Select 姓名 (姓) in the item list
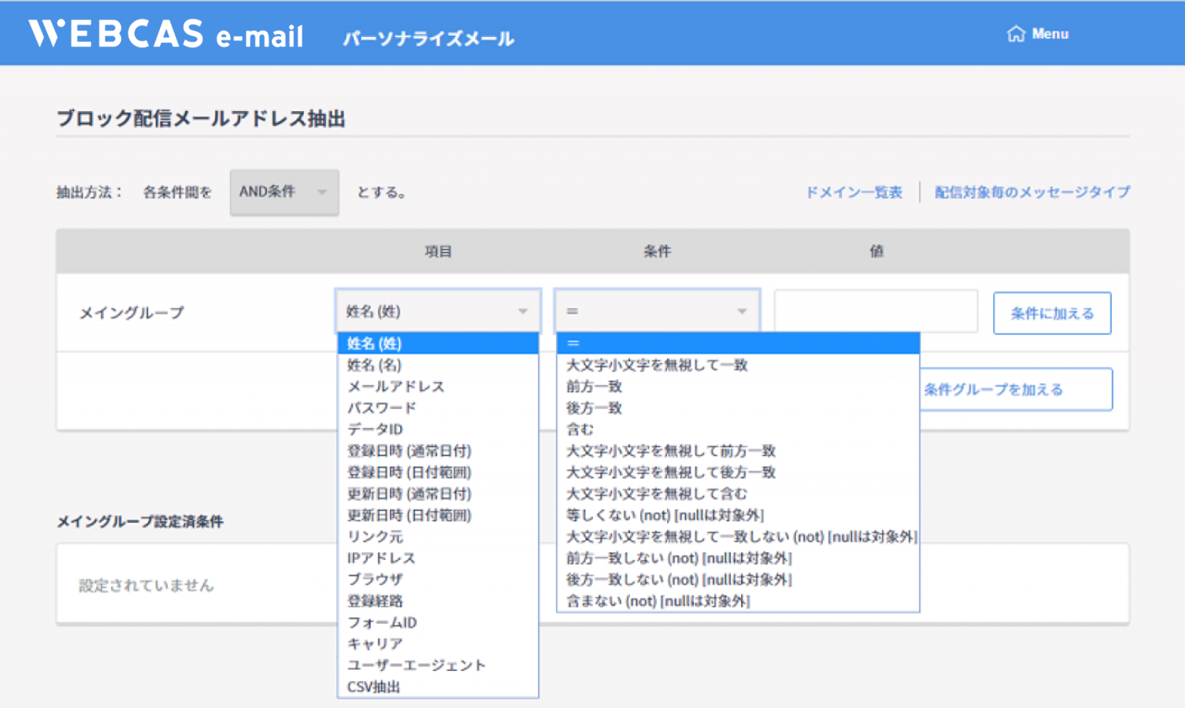The width and height of the screenshot is (1185, 708). tap(438, 343)
